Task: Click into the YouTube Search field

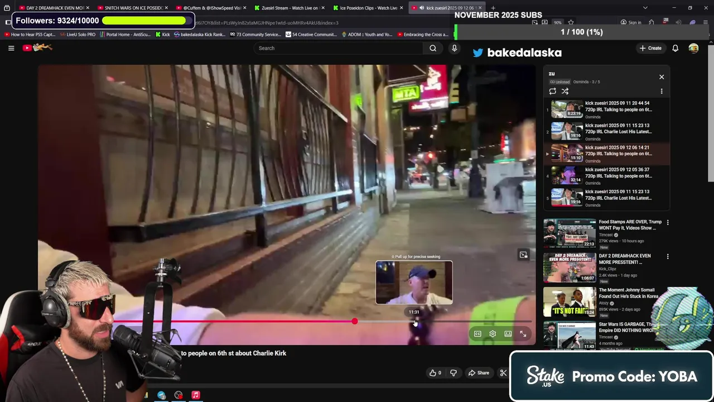Action: (x=337, y=48)
